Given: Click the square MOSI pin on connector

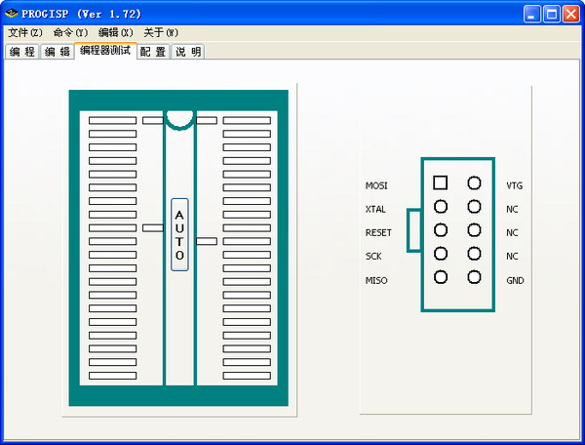Looking at the screenshot, I should 441,182.
